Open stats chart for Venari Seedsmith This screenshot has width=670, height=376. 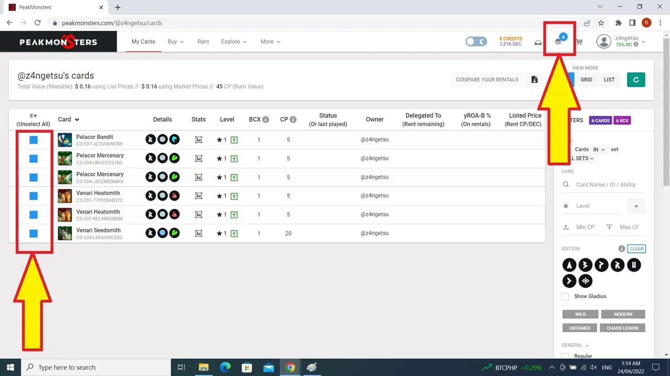click(x=198, y=233)
